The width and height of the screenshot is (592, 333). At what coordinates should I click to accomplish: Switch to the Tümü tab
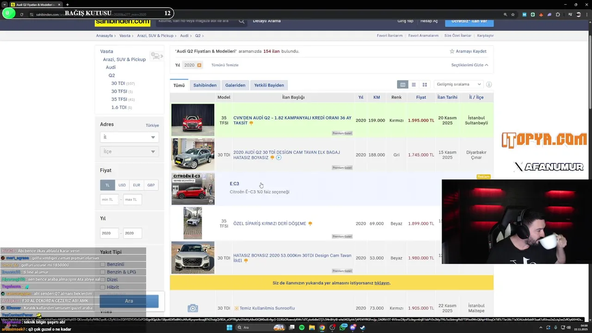(179, 85)
